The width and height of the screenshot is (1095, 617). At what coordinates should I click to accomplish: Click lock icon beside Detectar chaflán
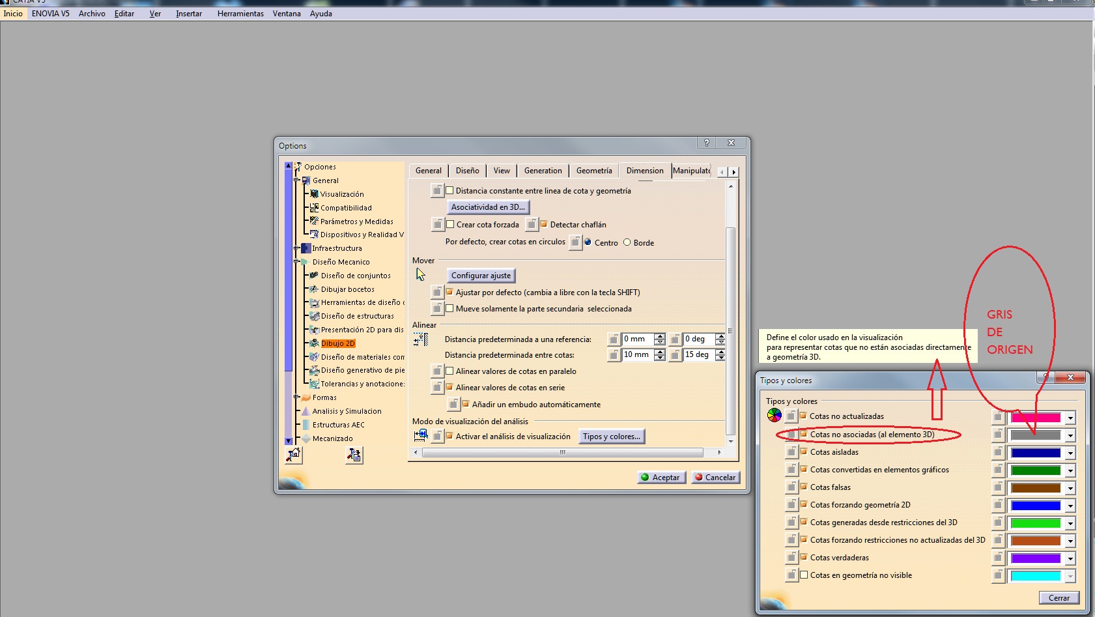[x=532, y=224]
